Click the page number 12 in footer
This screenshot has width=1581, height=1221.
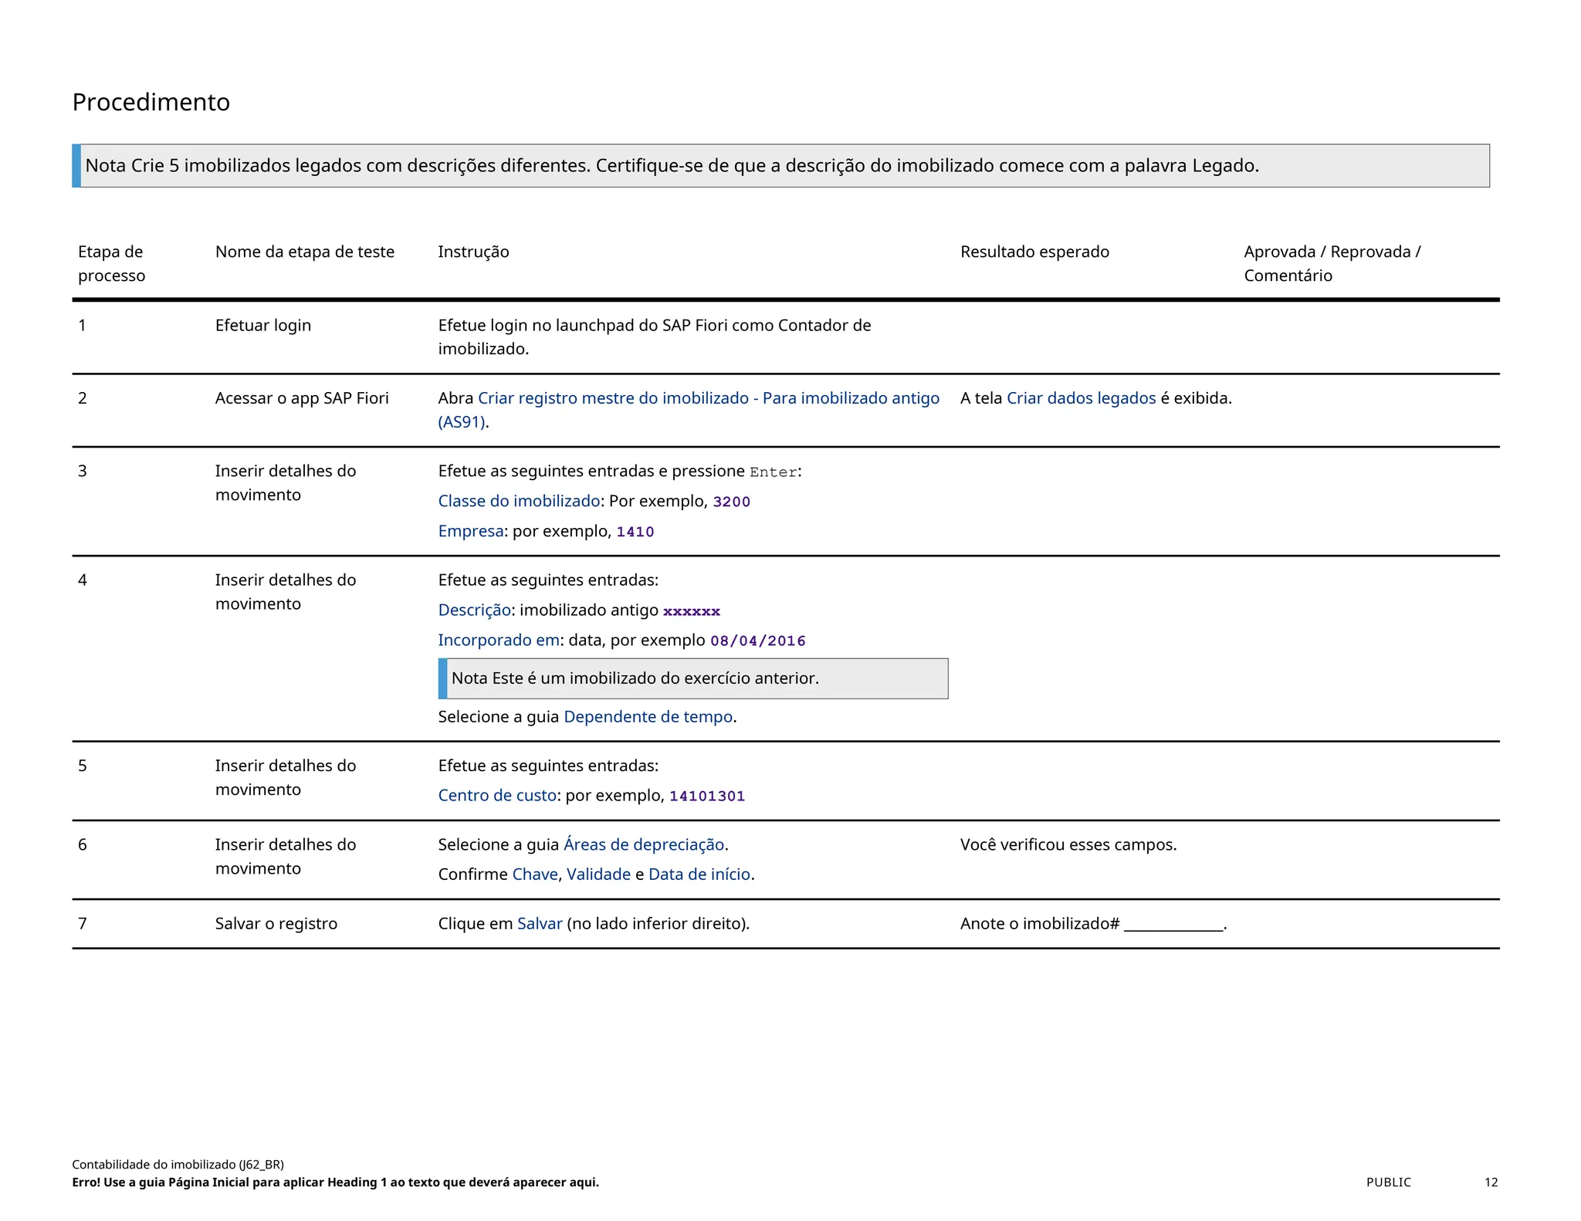pos(1490,1182)
